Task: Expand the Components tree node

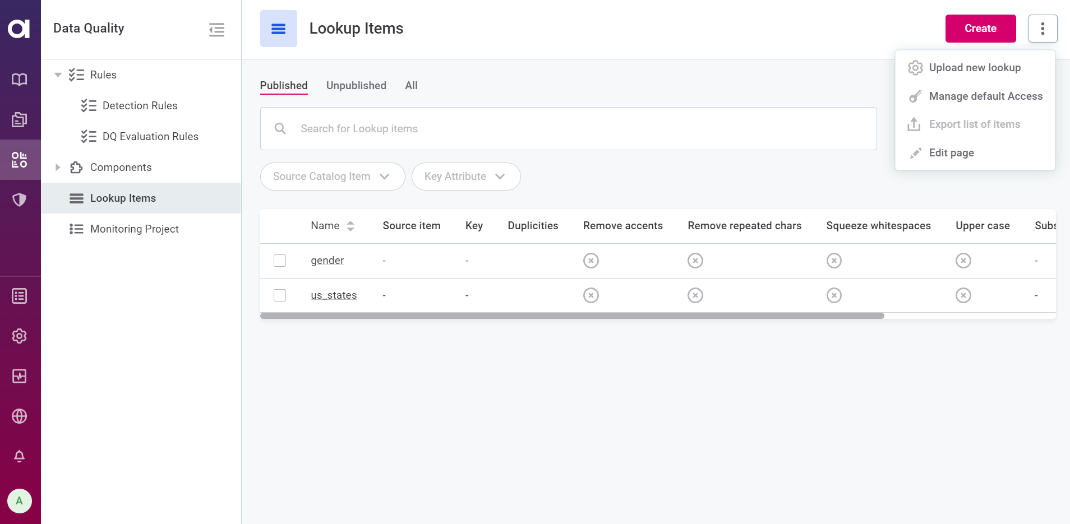Action: pyautogui.click(x=58, y=168)
